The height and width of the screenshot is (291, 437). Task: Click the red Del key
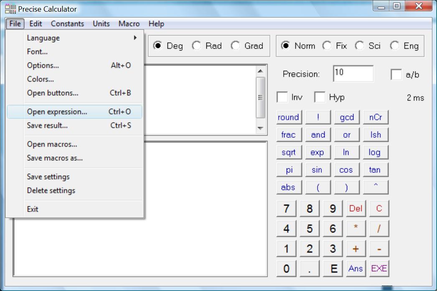point(356,208)
